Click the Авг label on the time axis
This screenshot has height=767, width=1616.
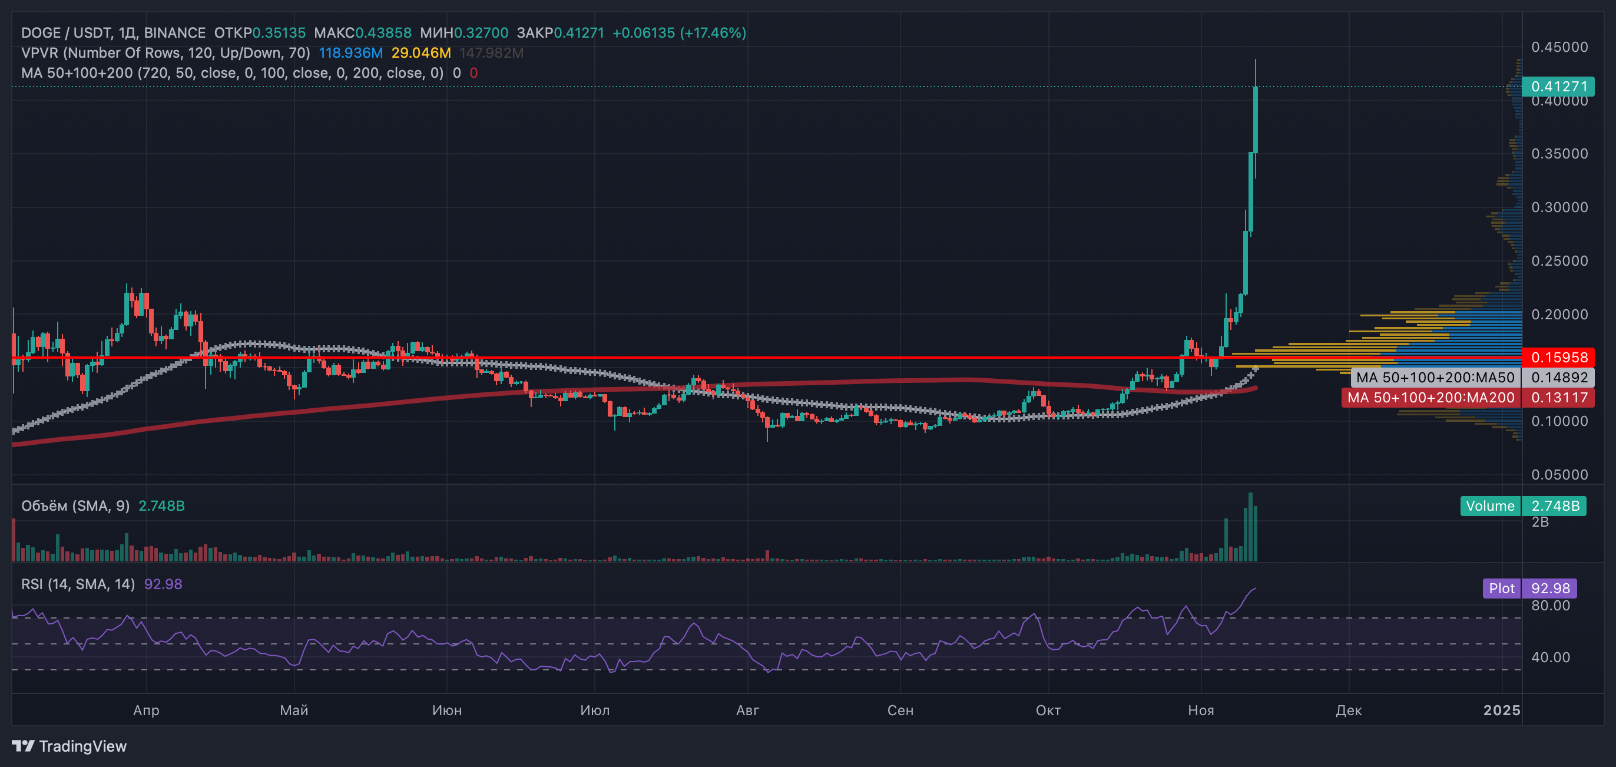point(748,710)
